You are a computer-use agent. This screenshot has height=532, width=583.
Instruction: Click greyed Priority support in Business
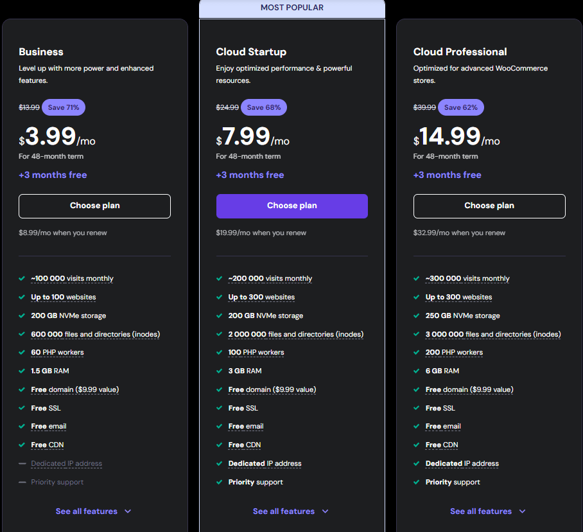(57, 482)
